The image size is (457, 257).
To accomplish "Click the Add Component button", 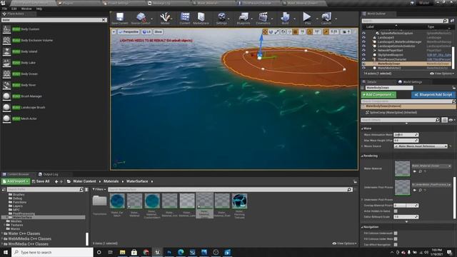I will tap(378, 95).
